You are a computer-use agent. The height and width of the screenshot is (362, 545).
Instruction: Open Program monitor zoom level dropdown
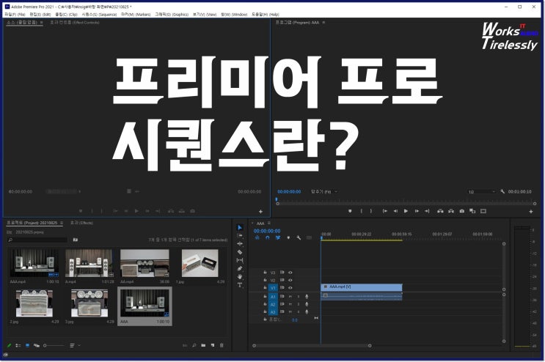point(324,191)
